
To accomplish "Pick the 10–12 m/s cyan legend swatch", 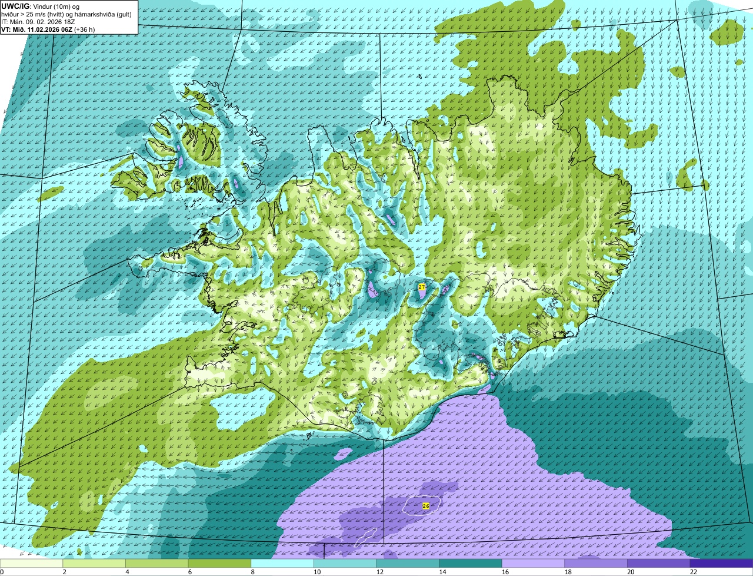I will (x=345, y=563).
